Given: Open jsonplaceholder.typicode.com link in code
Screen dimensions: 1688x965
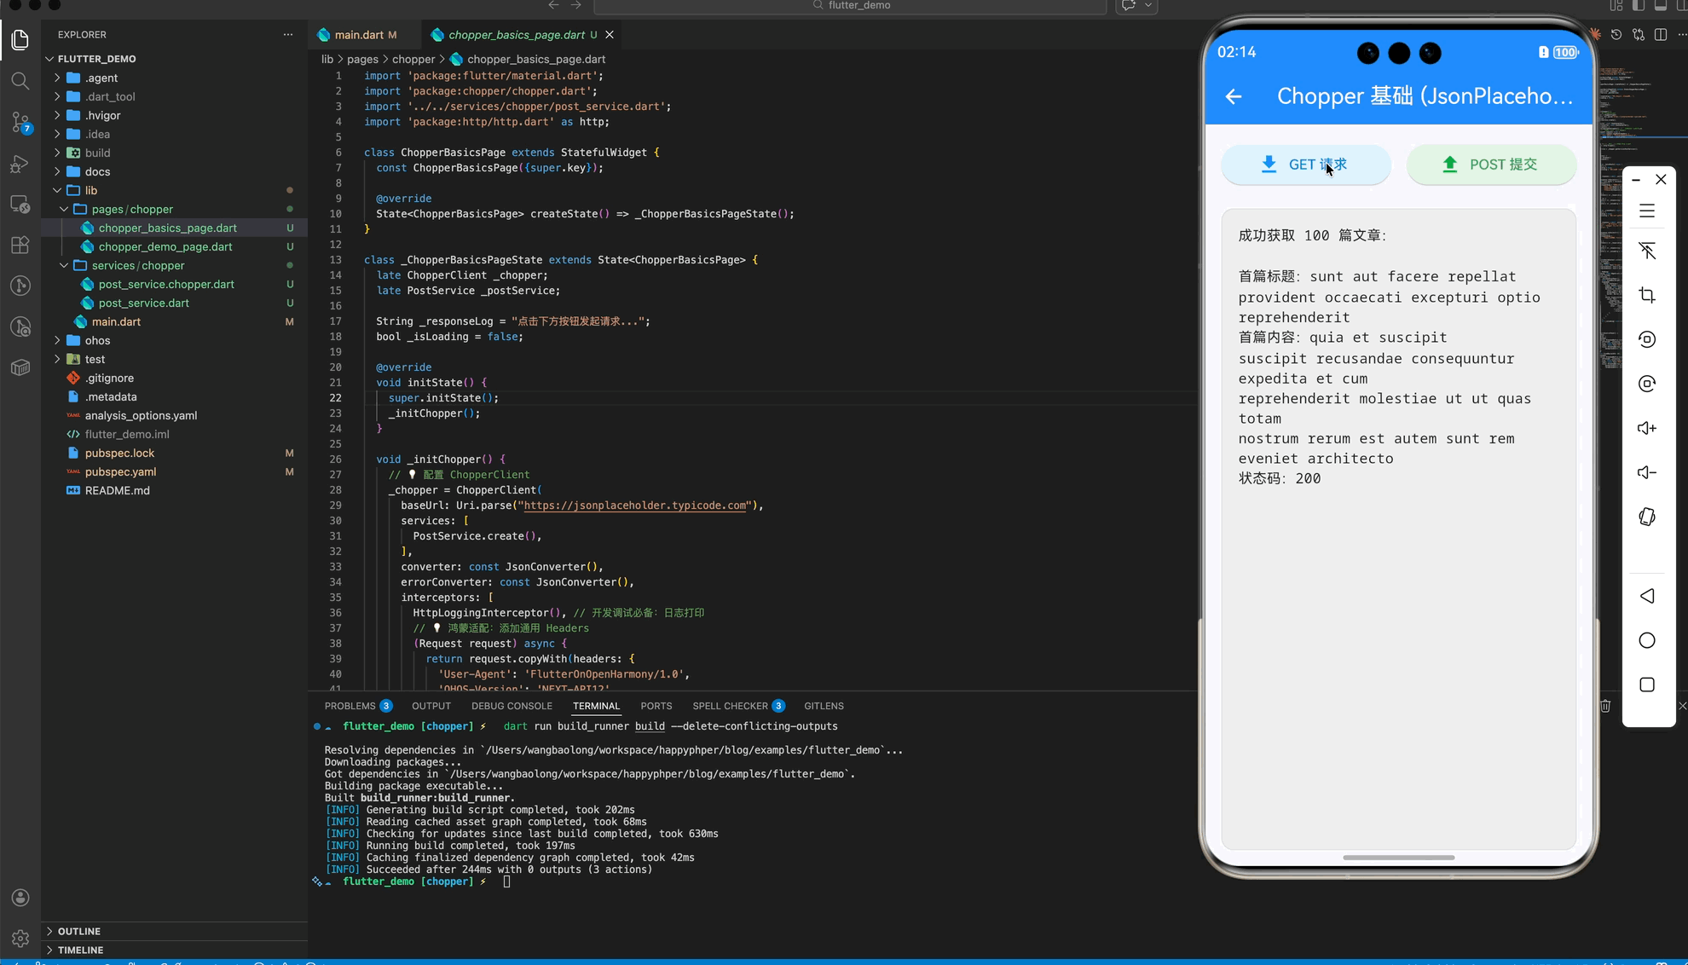Looking at the screenshot, I should [634, 506].
